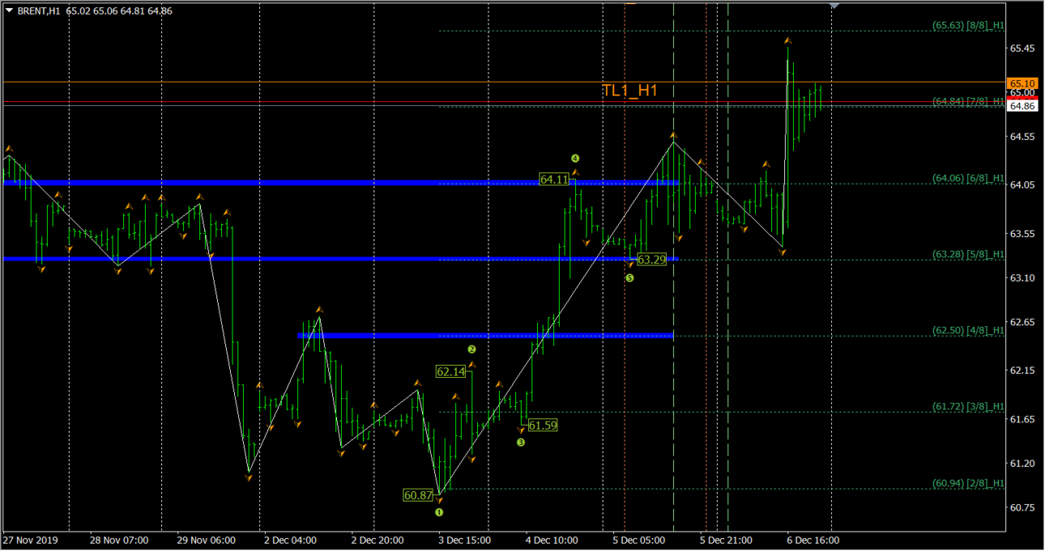Viewport: 1045px width, 551px height.
Task: Open the BRENT,H1 chart menu triangle
Action: pyautogui.click(x=10, y=11)
